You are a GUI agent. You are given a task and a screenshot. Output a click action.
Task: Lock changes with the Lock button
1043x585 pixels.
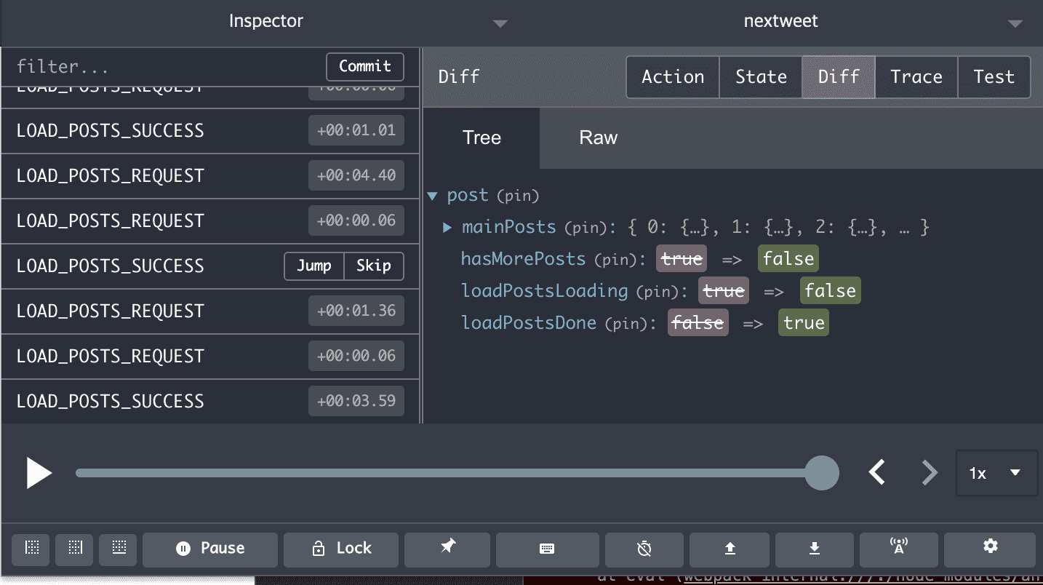click(x=340, y=549)
